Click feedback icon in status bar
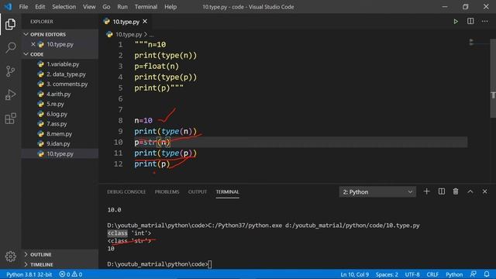The image size is (496, 279). pos(474,274)
